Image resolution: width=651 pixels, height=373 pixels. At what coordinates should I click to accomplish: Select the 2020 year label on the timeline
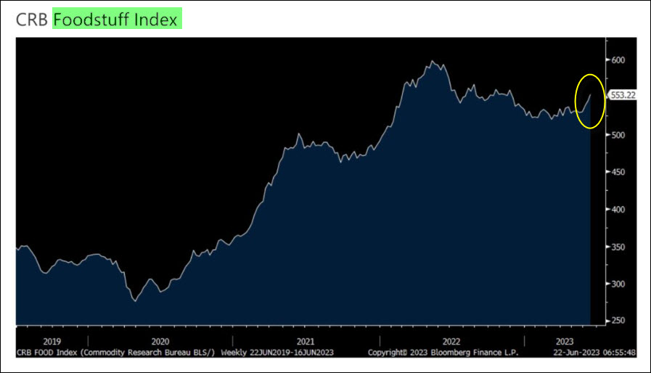tap(160, 340)
